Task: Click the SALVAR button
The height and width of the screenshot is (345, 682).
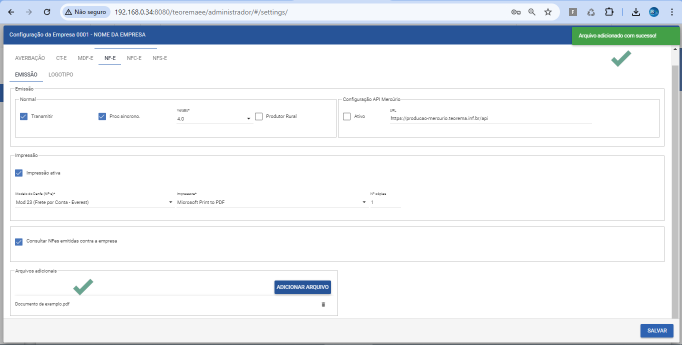Action: [657, 330]
